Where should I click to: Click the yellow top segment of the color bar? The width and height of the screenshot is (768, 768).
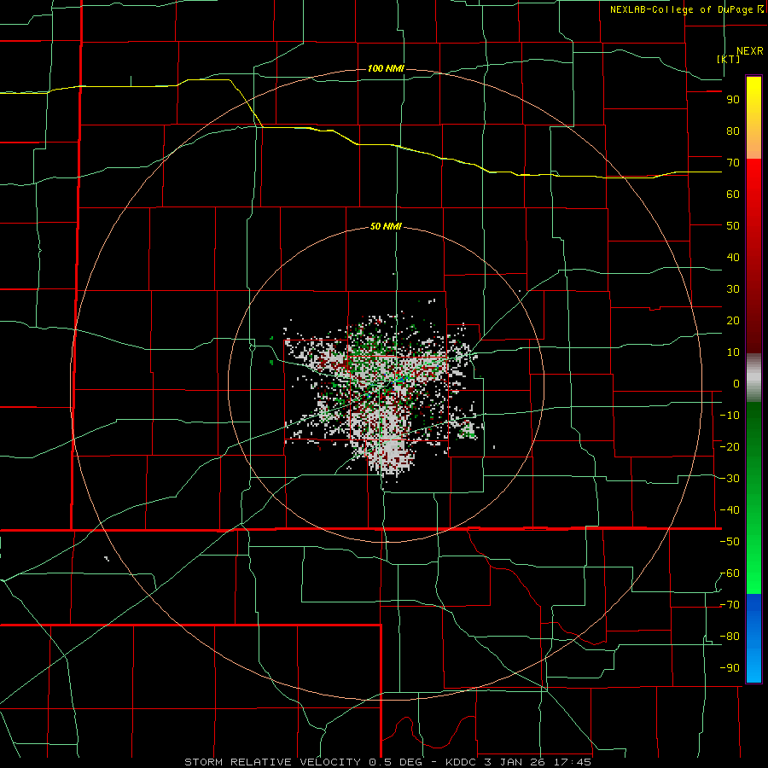pyautogui.click(x=753, y=118)
